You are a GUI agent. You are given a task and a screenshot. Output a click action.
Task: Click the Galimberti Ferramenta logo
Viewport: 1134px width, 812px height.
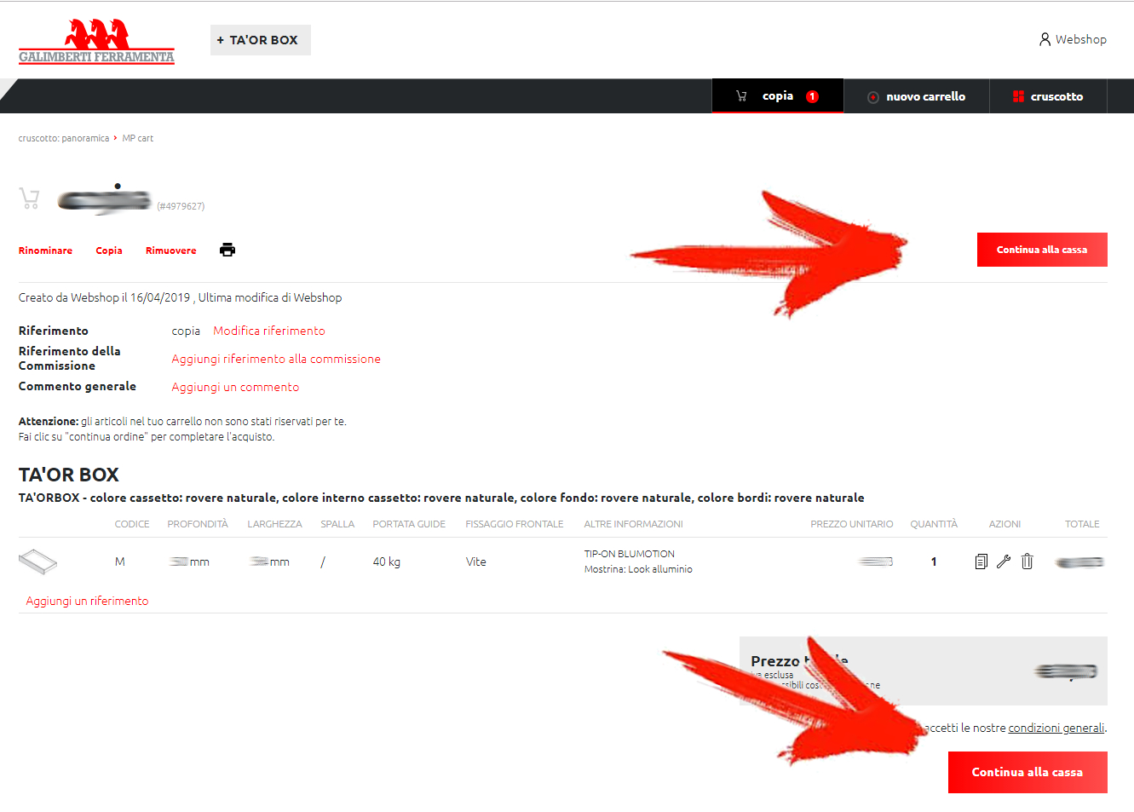96,41
